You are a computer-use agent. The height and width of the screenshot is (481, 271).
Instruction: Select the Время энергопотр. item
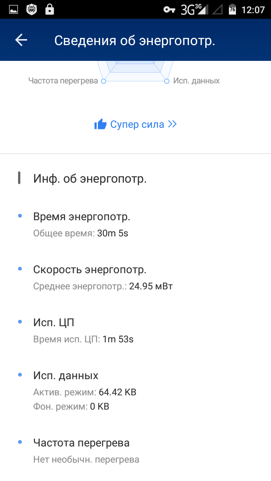pos(82,217)
